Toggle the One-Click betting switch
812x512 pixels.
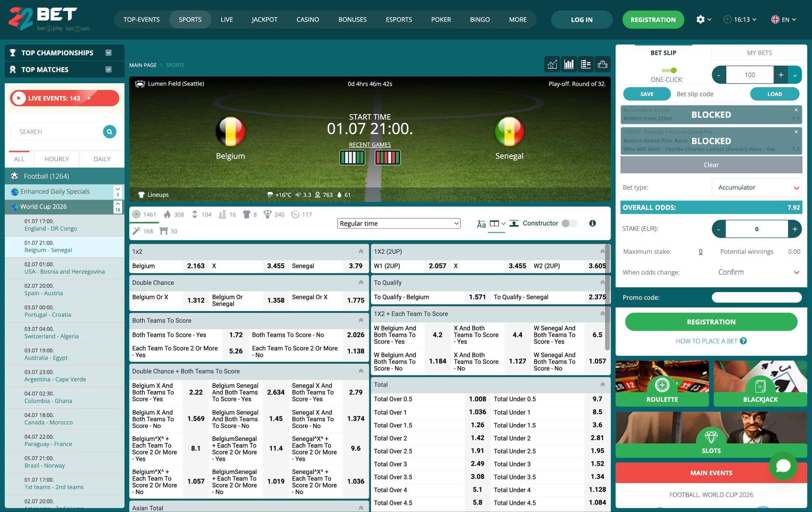(670, 70)
